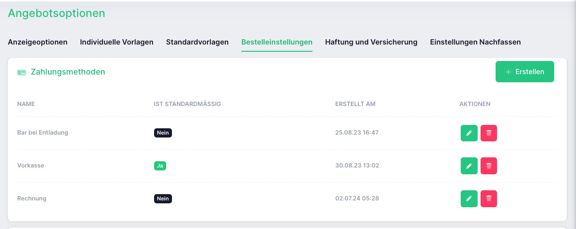This screenshot has height=229, width=576.
Task: Click the Zahlungsmethoden money icon
Action: pos(22,72)
